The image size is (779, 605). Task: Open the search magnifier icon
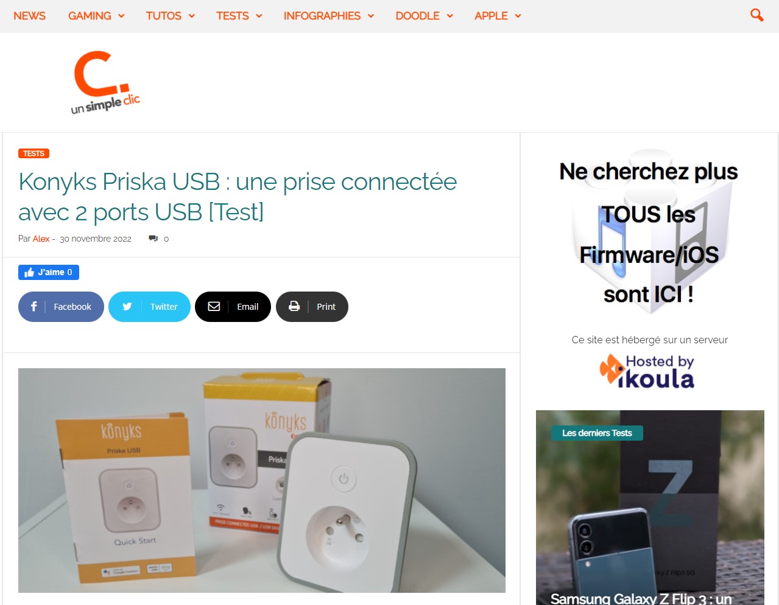click(x=756, y=15)
